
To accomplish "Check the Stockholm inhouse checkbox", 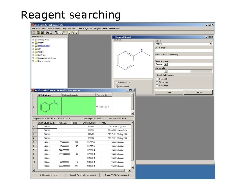I will pyautogui.click(x=157, y=82).
